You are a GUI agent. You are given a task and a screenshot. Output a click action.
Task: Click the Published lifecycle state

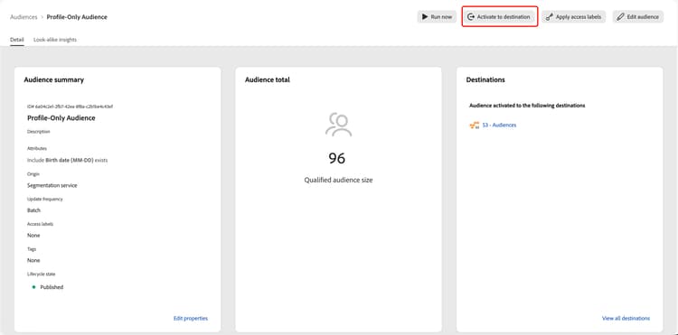pos(52,287)
